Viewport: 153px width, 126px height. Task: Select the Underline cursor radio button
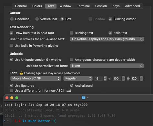[x=12, y=19]
